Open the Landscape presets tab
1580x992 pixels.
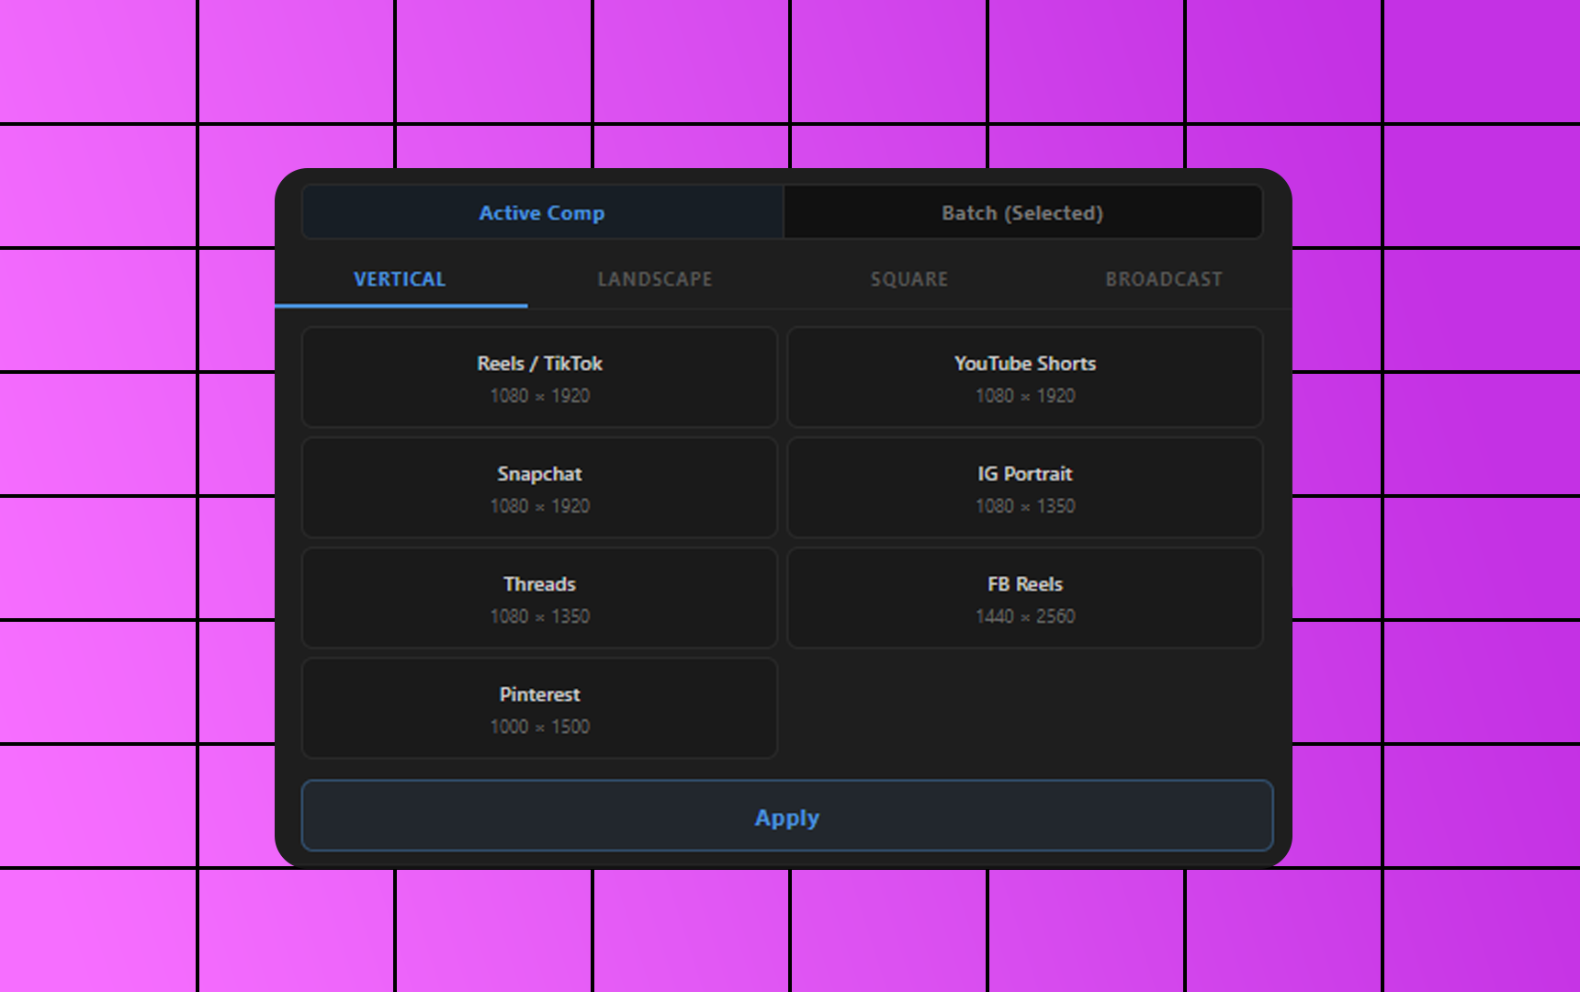click(655, 279)
